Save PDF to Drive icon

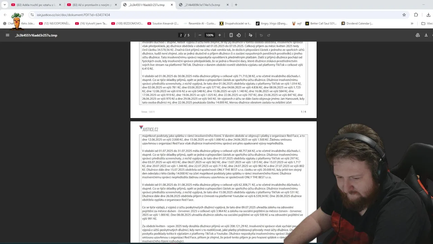coord(418,35)
